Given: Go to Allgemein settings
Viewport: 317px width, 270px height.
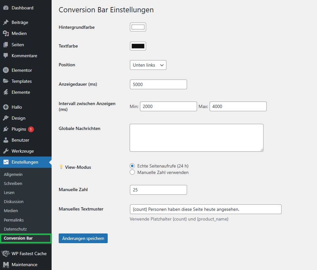Looking at the screenshot, I should coord(13,174).
